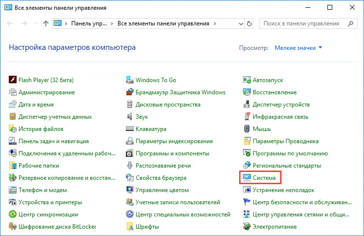Open Восстановление link
This screenshot has height=236, width=364.
(x=275, y=92)
